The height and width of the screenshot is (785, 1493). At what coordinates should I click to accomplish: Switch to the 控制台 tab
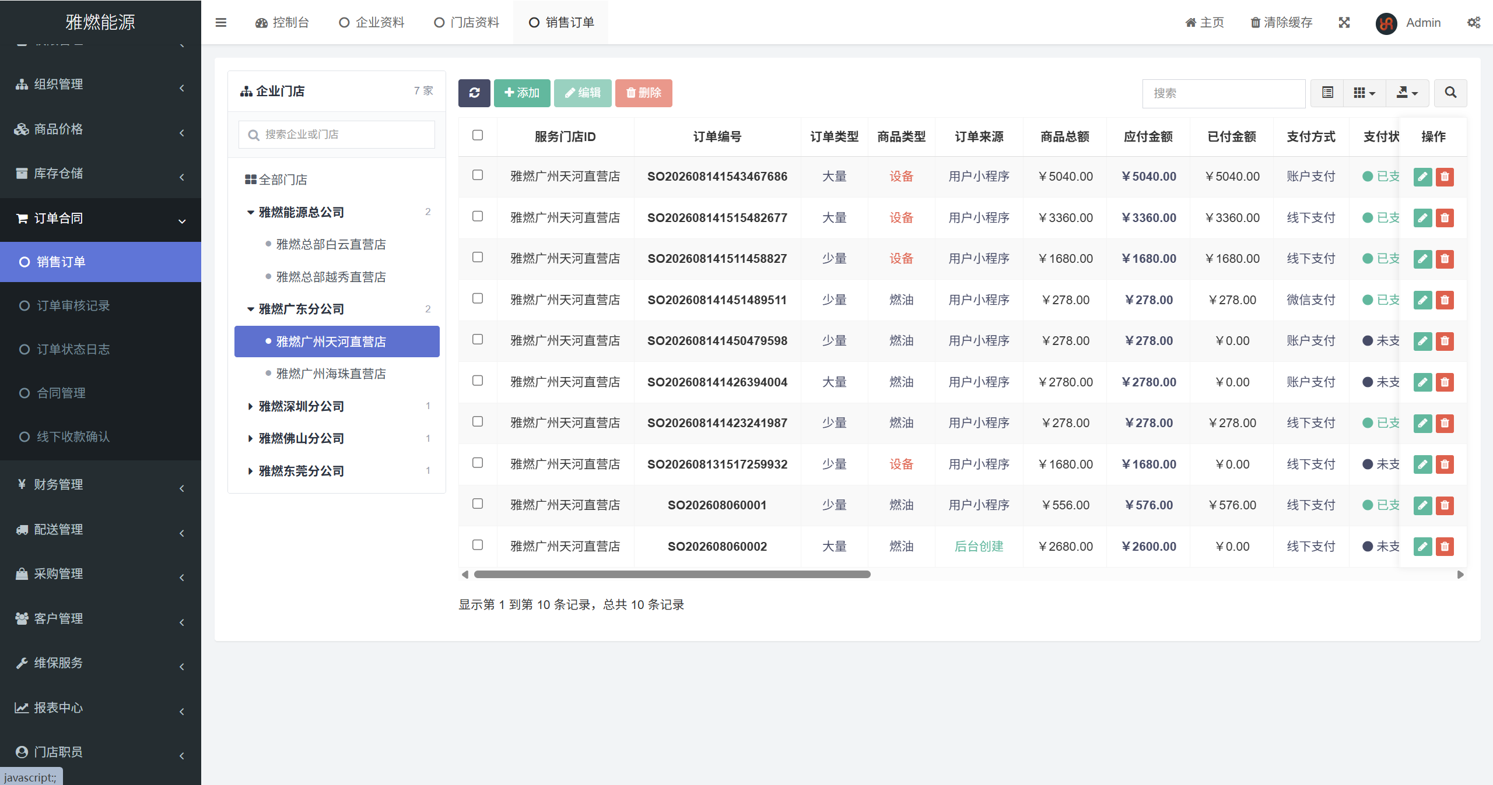tap(282, 23)
